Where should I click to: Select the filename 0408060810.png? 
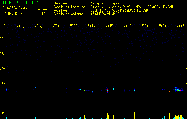pos(15,8)
